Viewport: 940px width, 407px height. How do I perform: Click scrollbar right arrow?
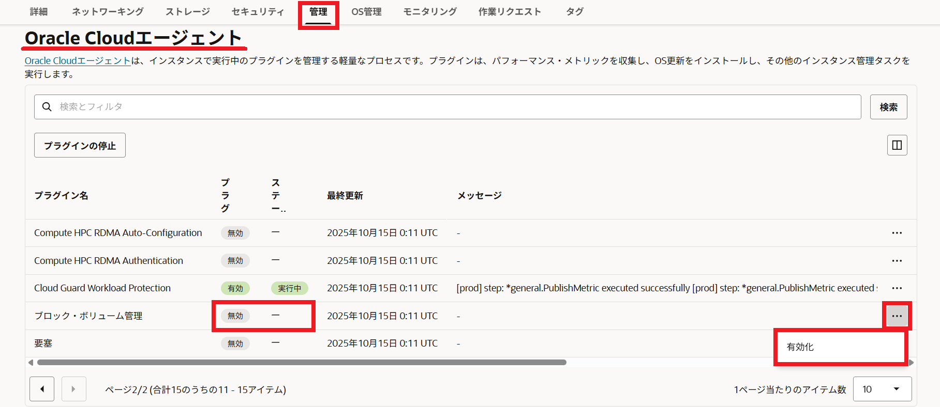pos(911,363)
